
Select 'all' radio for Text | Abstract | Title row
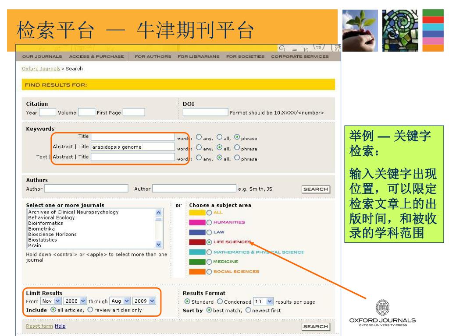219,157
